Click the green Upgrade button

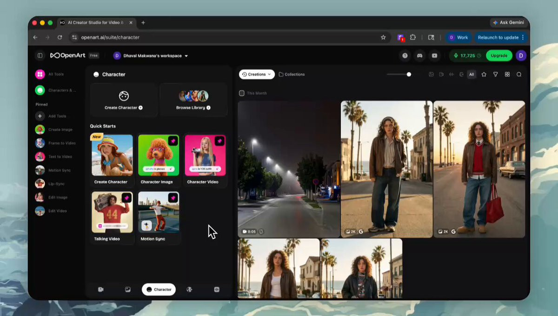499,56
